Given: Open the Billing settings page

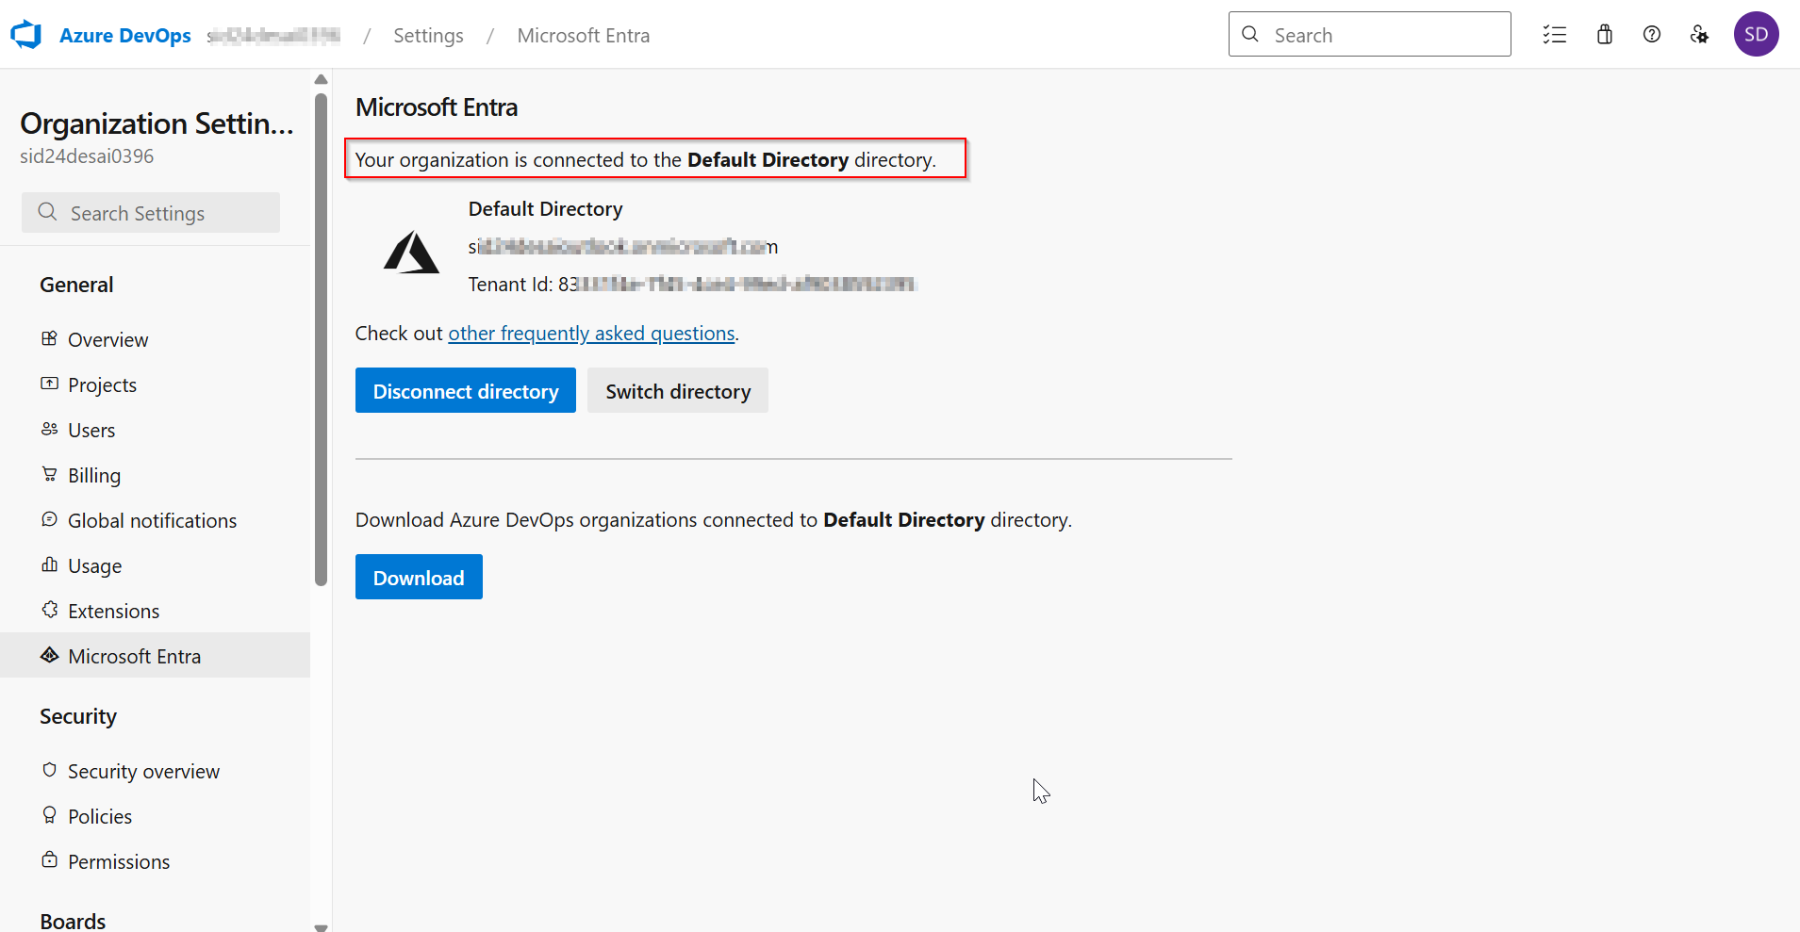Looking at the screenshot, I should pos(155,475).
